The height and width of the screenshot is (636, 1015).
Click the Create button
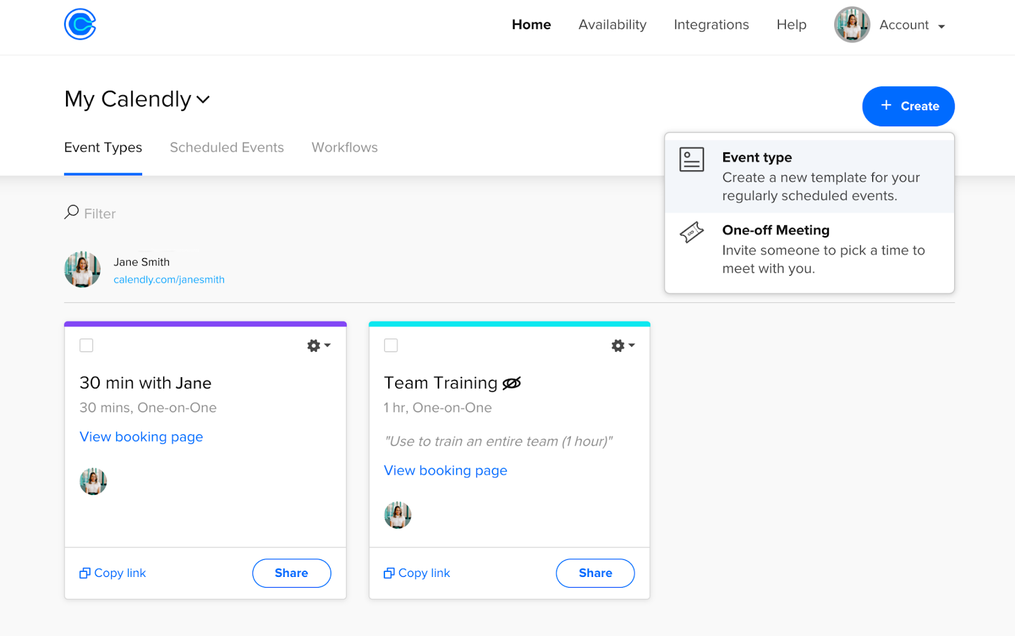pyautogui.click(x=908, y=106)
